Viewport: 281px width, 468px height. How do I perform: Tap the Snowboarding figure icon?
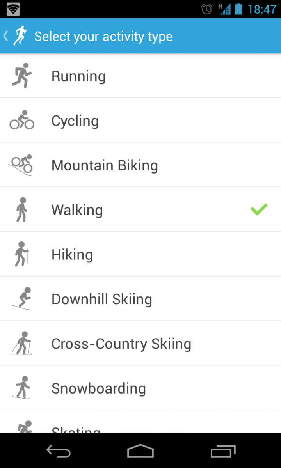pos(21,388)
